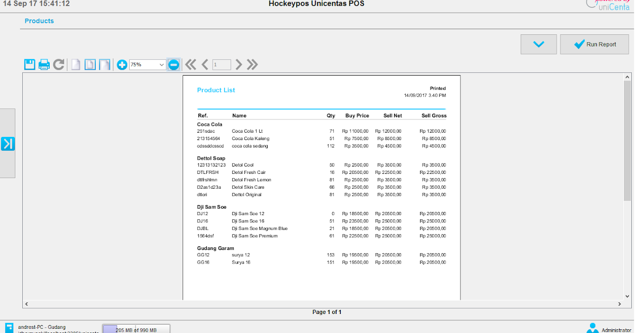
Task: Click the Detol Fresh Cair product name
Action: tap(249, 172)
